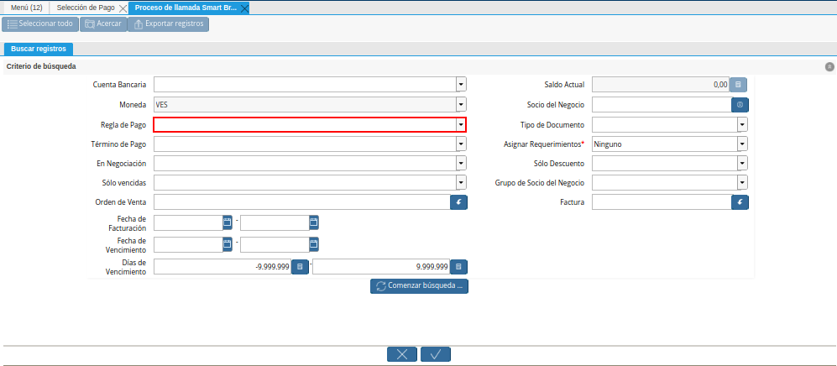The width and height of the screenshot is (837, 366).
Task: Click into Orden de Venta input field
Action: [301, 203]
